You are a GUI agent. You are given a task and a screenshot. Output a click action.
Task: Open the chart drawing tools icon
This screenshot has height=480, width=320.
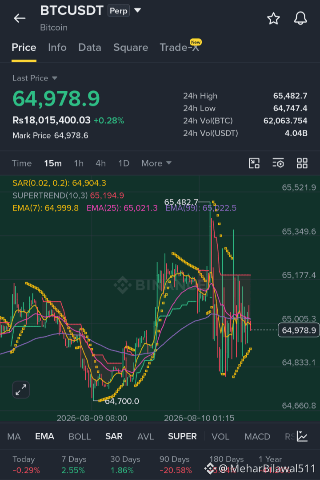[254, 163]
